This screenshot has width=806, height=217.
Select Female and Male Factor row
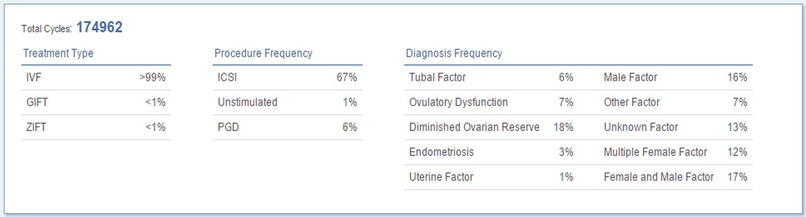pos(676,176)
